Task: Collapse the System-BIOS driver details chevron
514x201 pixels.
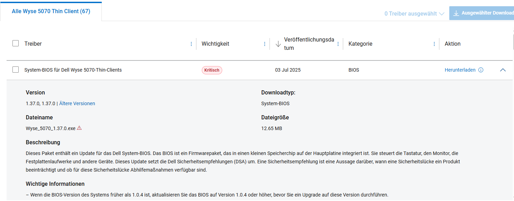Action: tap(503, 70)
